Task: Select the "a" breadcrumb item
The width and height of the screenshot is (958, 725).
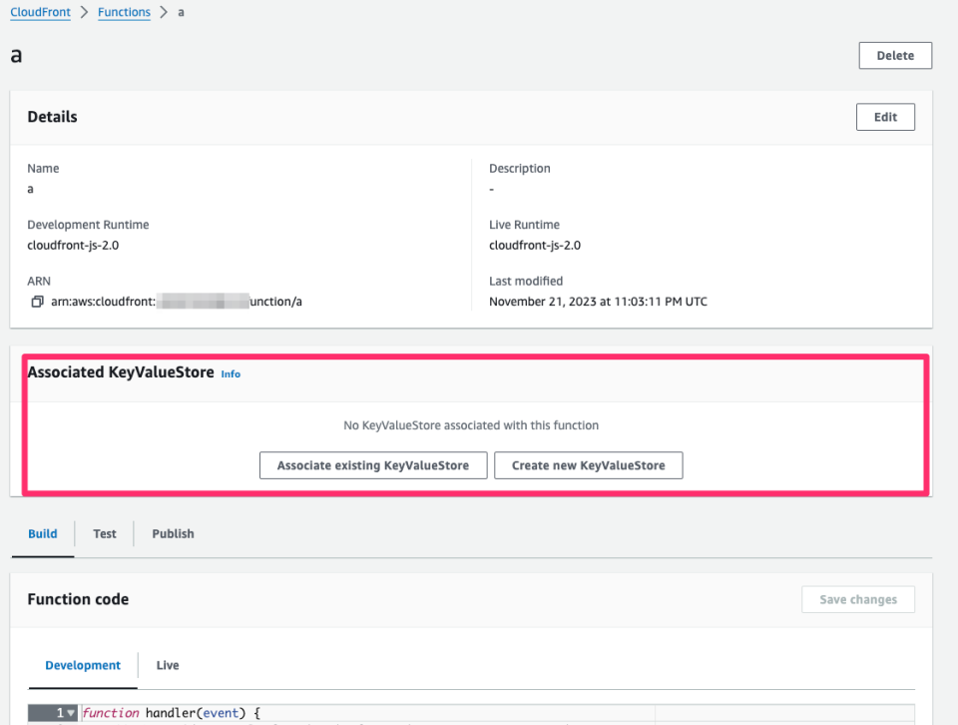Action: coord(181,12)
